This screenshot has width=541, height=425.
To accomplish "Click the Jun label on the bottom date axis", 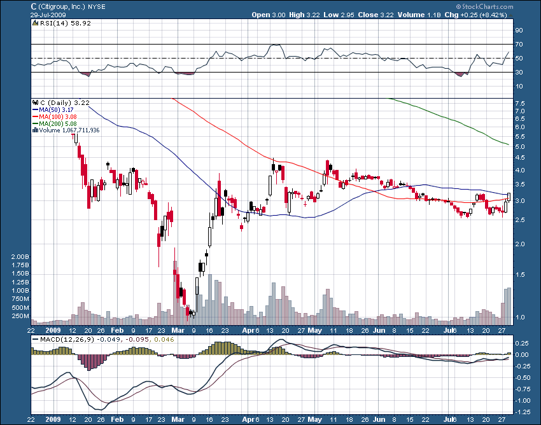I will 379,419.
